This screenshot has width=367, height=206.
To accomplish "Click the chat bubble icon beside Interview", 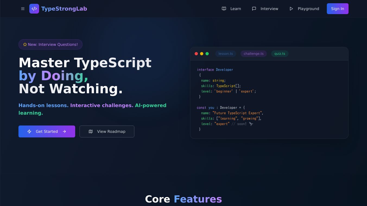I will (x=254, y=9).
